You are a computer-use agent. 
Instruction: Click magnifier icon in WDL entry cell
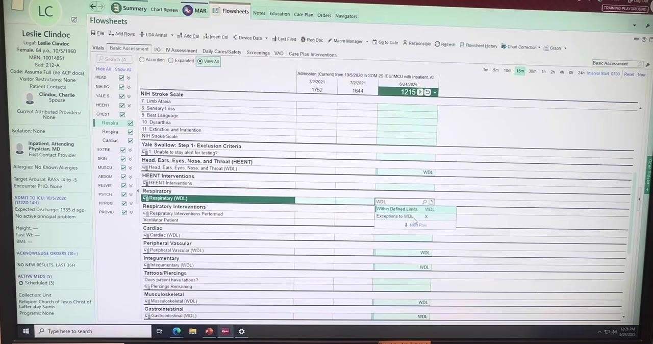coord(424,202)
